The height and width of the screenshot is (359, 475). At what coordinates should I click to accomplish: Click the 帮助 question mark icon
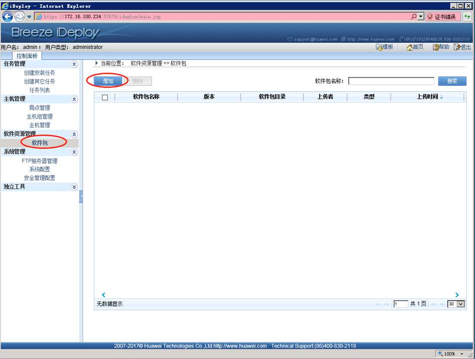(x=436, y=47)
